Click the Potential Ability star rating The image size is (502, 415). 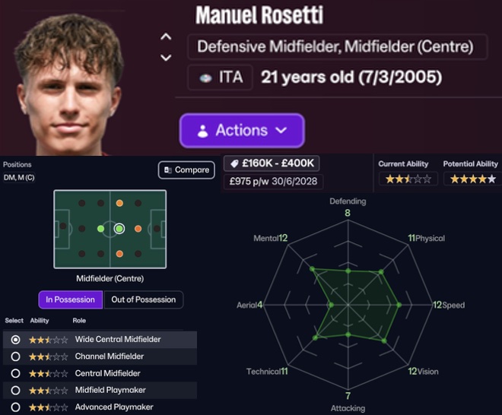[x=473, y=179]
